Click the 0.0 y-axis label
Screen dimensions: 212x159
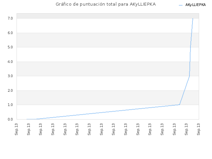coord(10,119)
